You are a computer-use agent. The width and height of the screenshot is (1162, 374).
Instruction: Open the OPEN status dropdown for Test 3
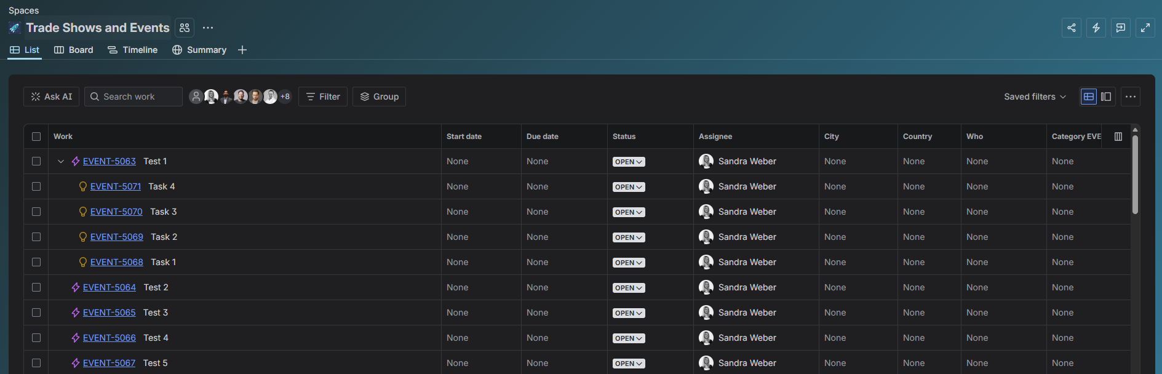pos(629,313)
